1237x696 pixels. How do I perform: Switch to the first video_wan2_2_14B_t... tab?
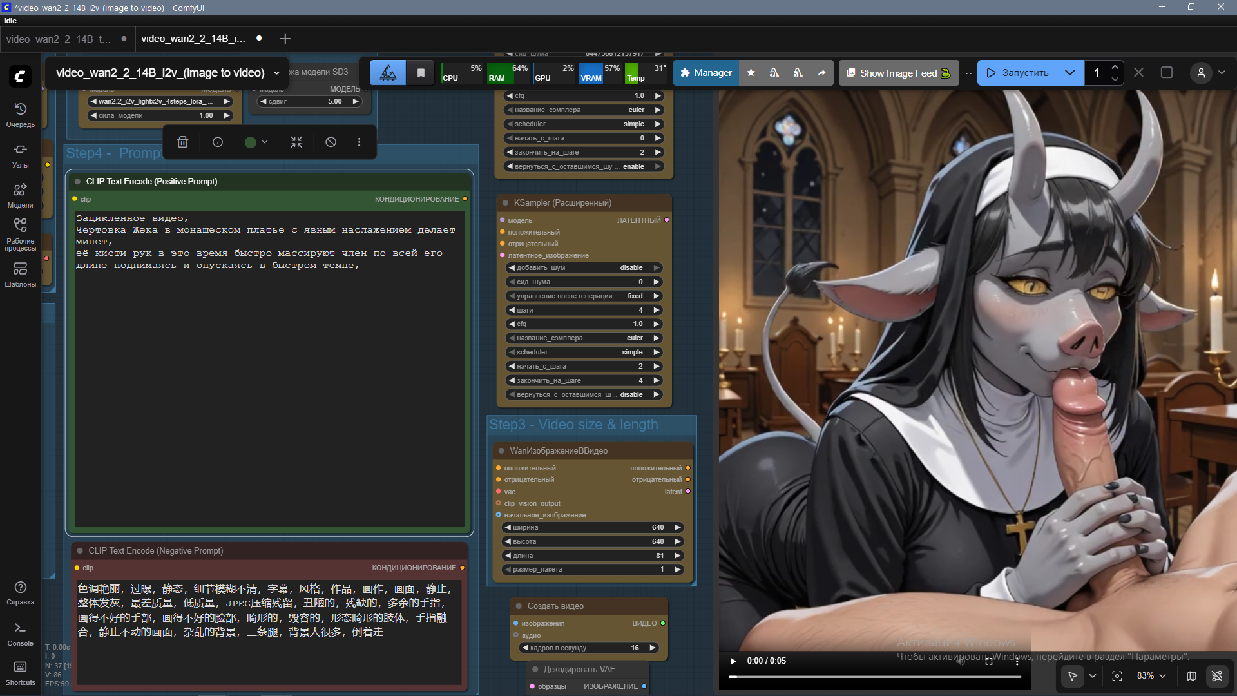pyautogui.click(x=59, y=39)
